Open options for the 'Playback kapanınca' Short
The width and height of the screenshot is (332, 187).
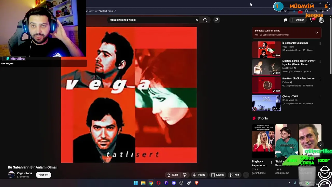coord(272,163)
